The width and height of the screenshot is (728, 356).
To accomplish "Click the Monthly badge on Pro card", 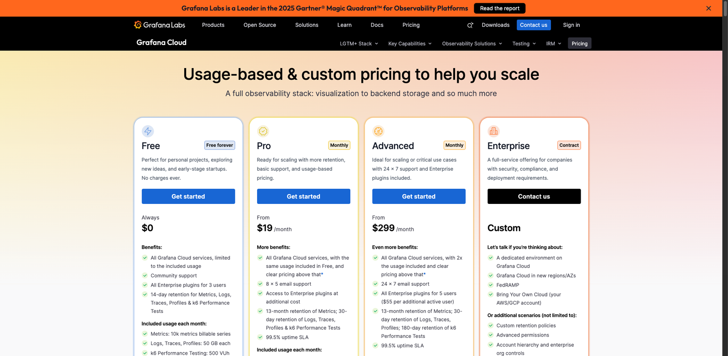I will tap(339, 145).
